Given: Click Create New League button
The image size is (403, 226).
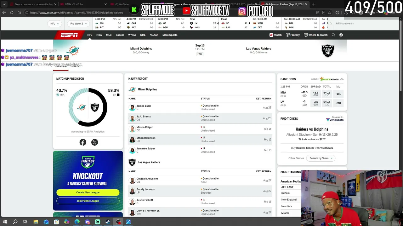Looking at the screenshot, I should (x=88, y=192).
